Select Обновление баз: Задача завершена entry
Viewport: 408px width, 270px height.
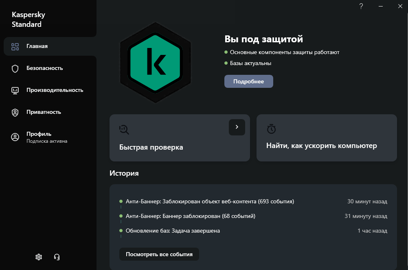pos(253,231)
